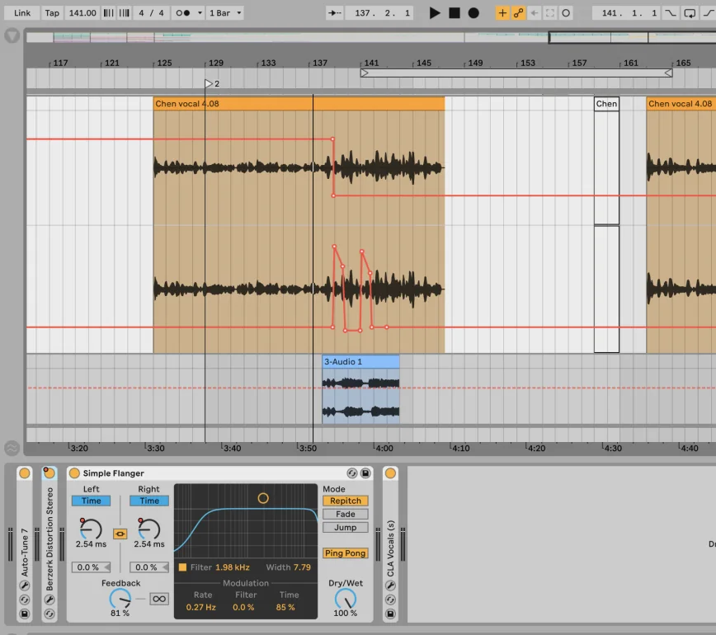Click the Stop button in transport
The height and width of the screenshot is (635, 716).
pyautogui.click(x=455, y=13)
